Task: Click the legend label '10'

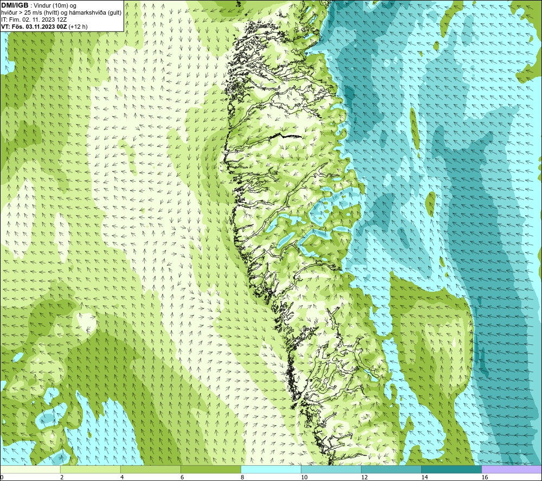Action: [304, 478]
